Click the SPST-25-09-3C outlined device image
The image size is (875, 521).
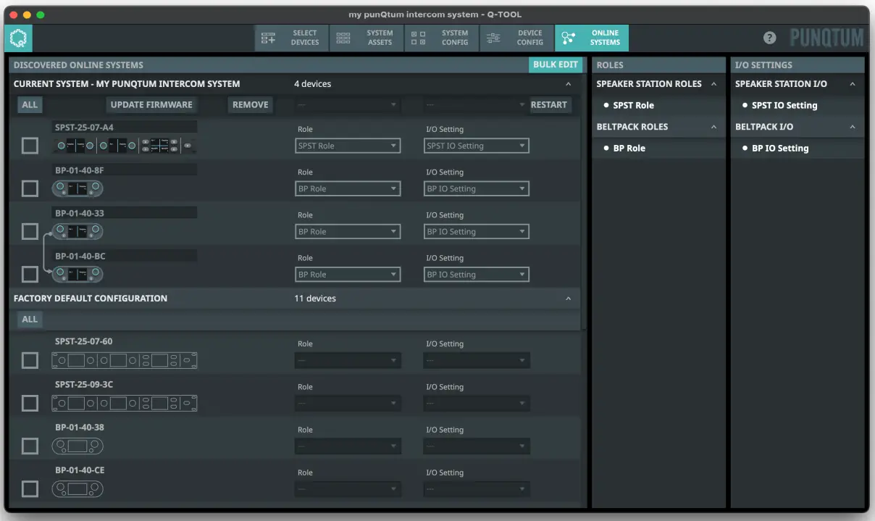(125, 403)
